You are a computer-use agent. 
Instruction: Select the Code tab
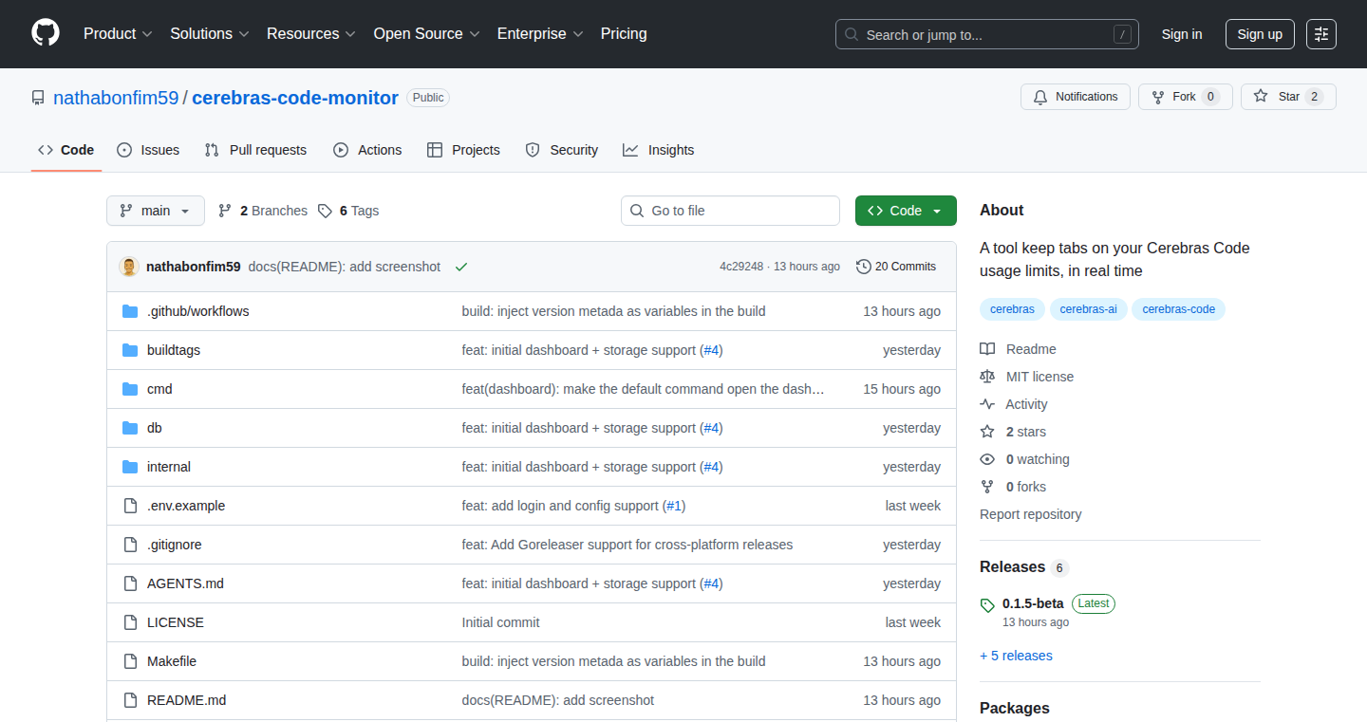(66, 150)
